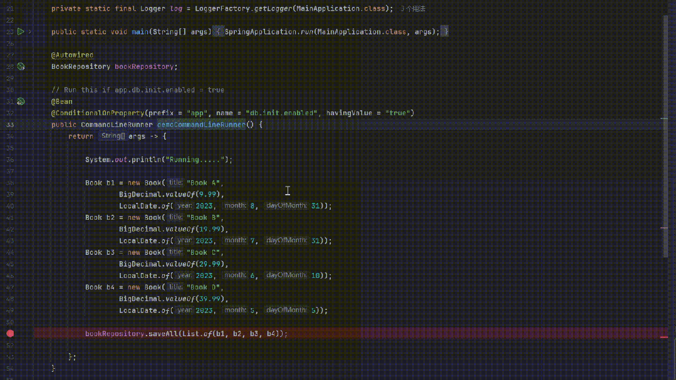Click the "// Run this if app.db.init.enabled" comment
The width and height of the screenshot is (676, 380).
138,90
